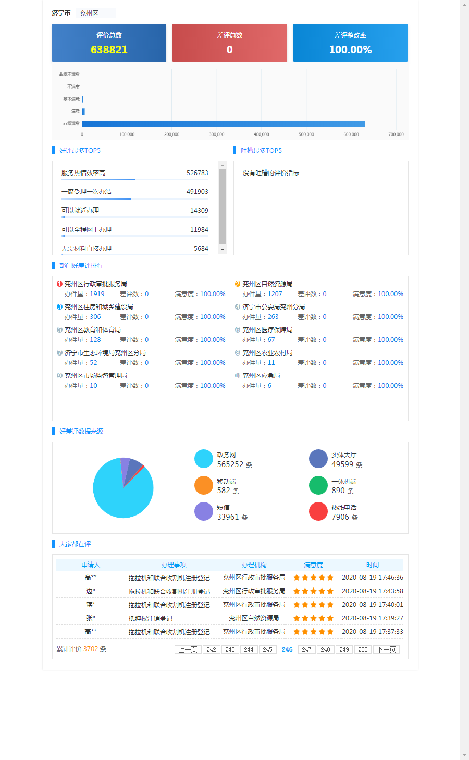469x760 pixels.
Task: Click the red rank 1 badge
Action: click(59, 284)
